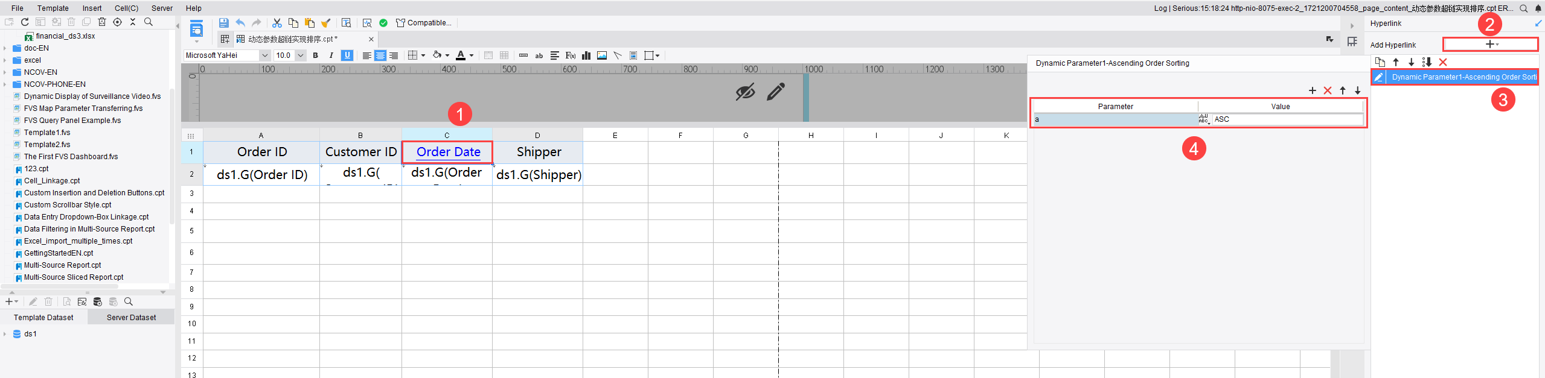
Task: Locate current template with target icon
Action: point(118,22)
